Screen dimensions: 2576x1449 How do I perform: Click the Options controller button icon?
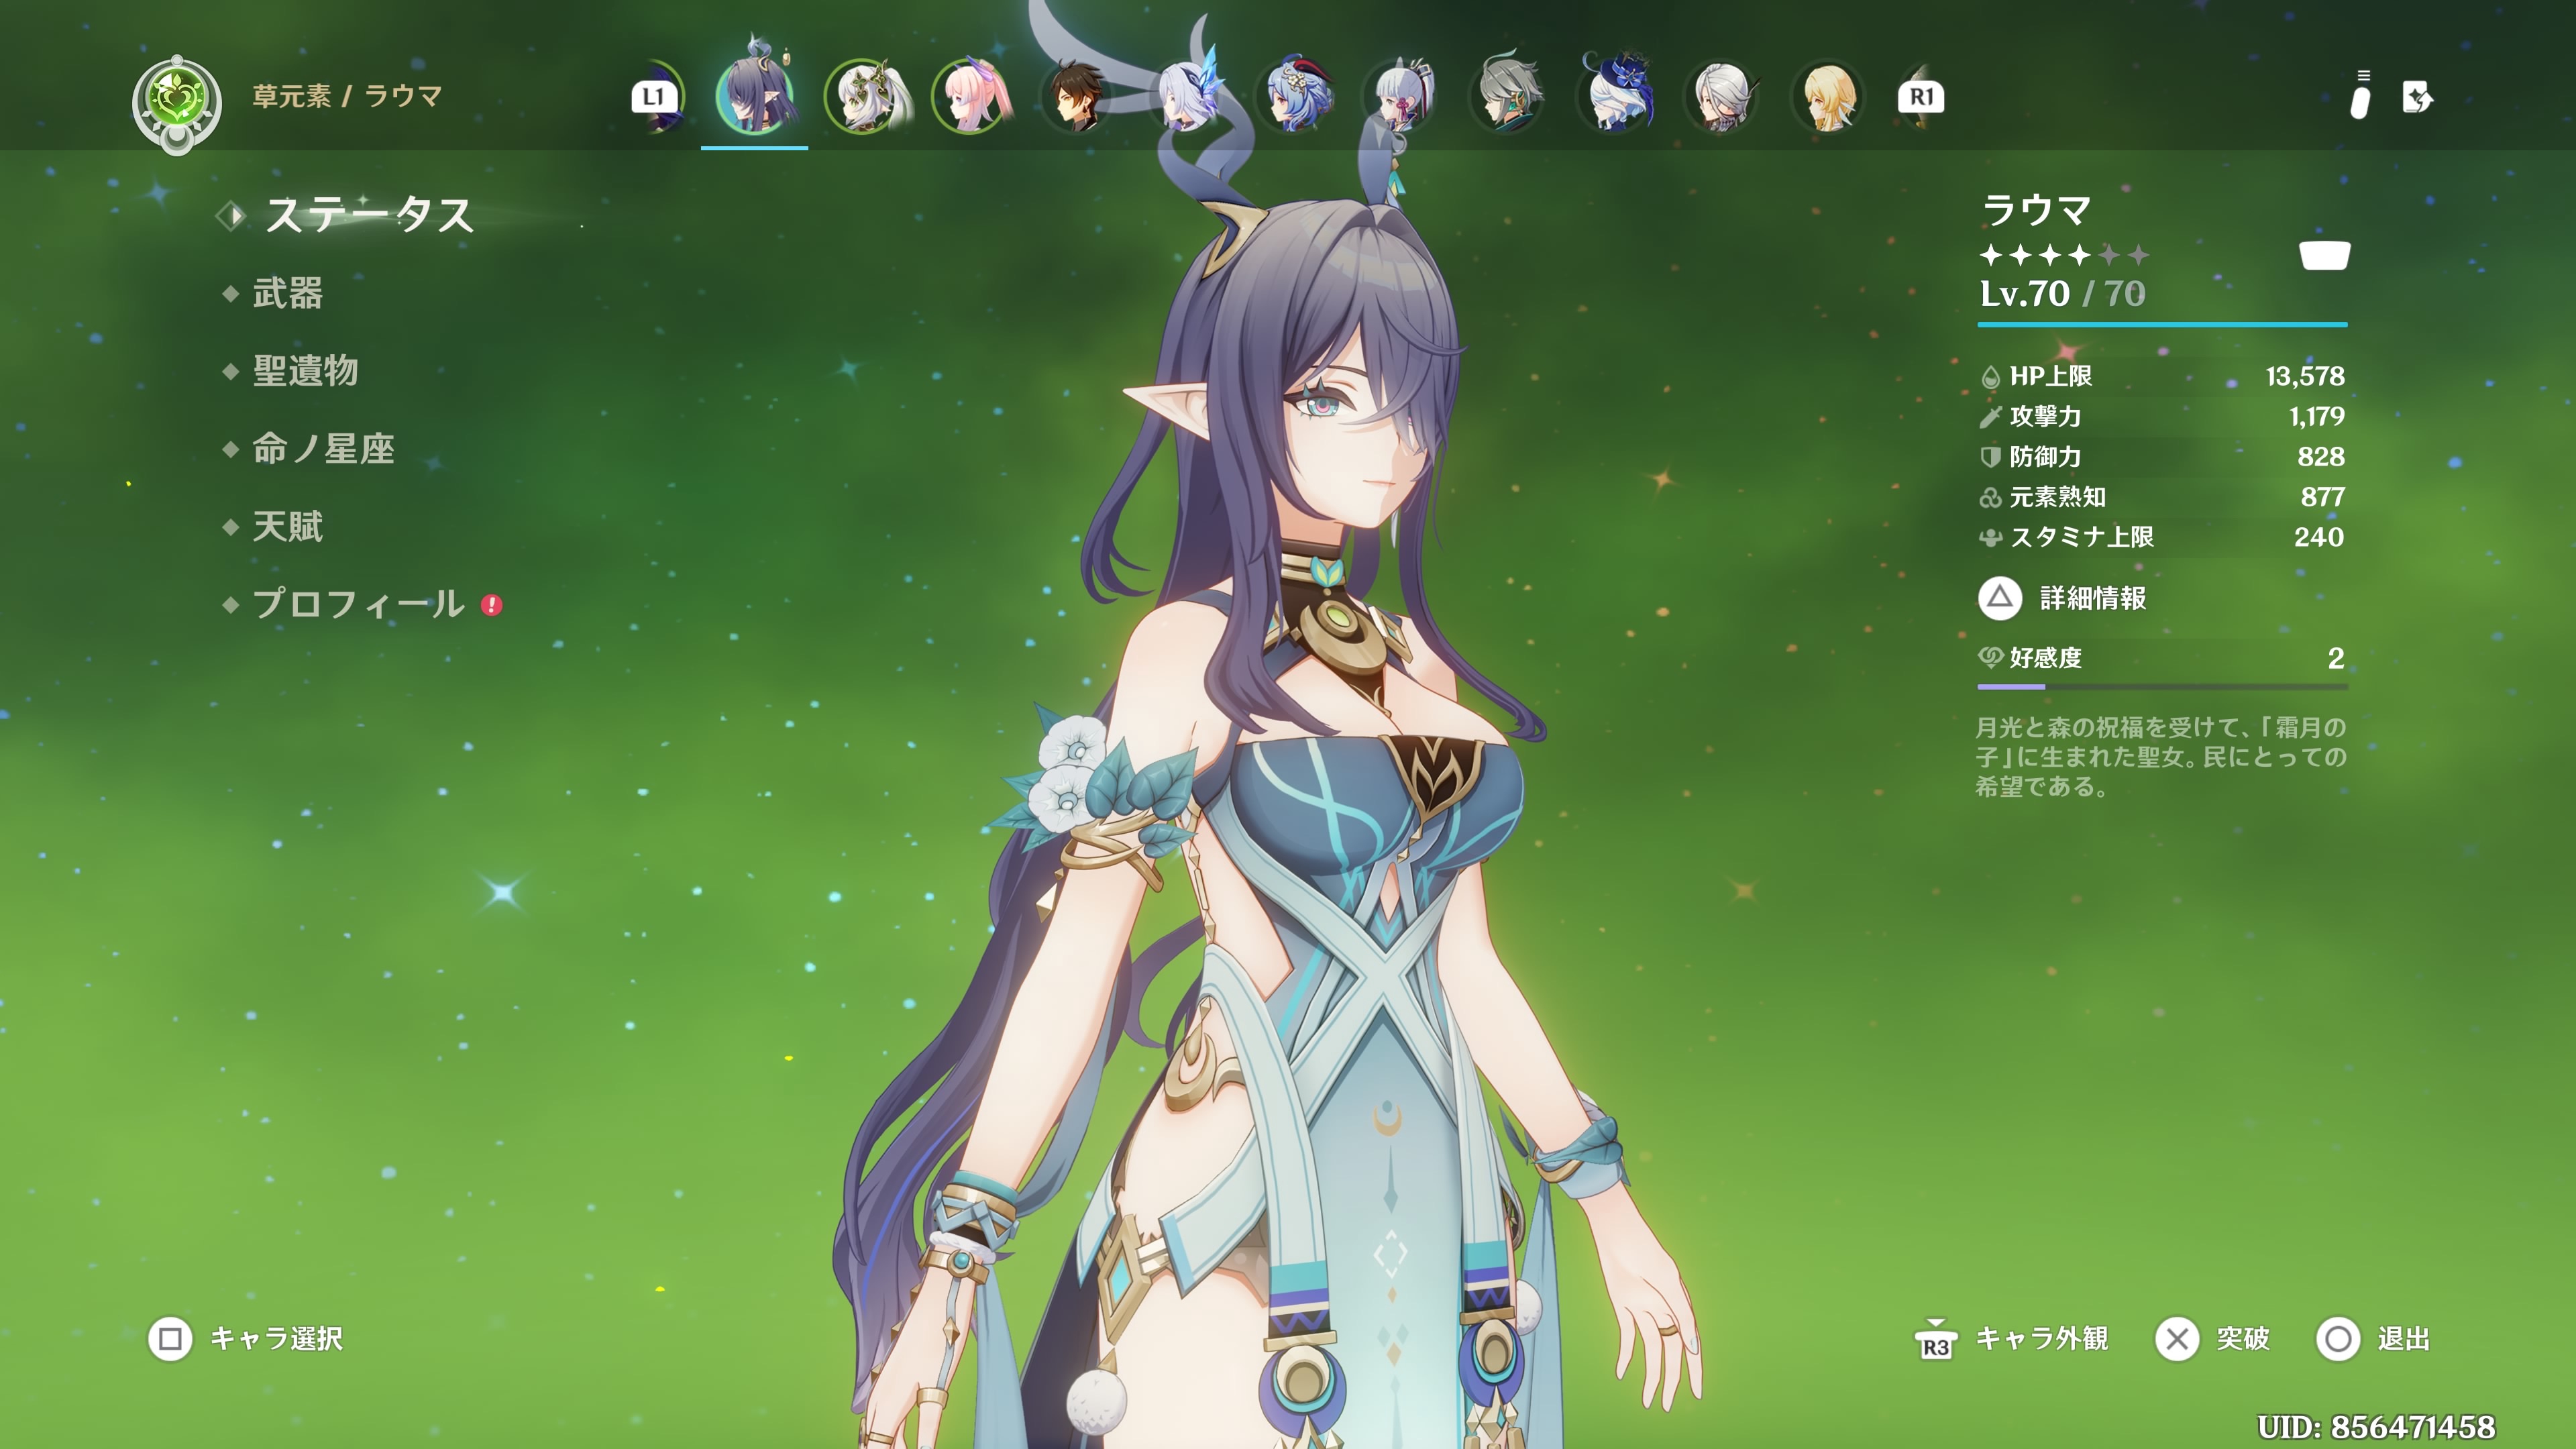pyautogui.click(x=2360, y=96)
